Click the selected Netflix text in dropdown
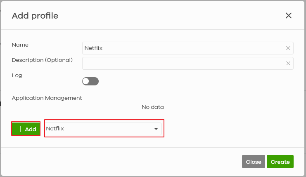 (55, 129)
